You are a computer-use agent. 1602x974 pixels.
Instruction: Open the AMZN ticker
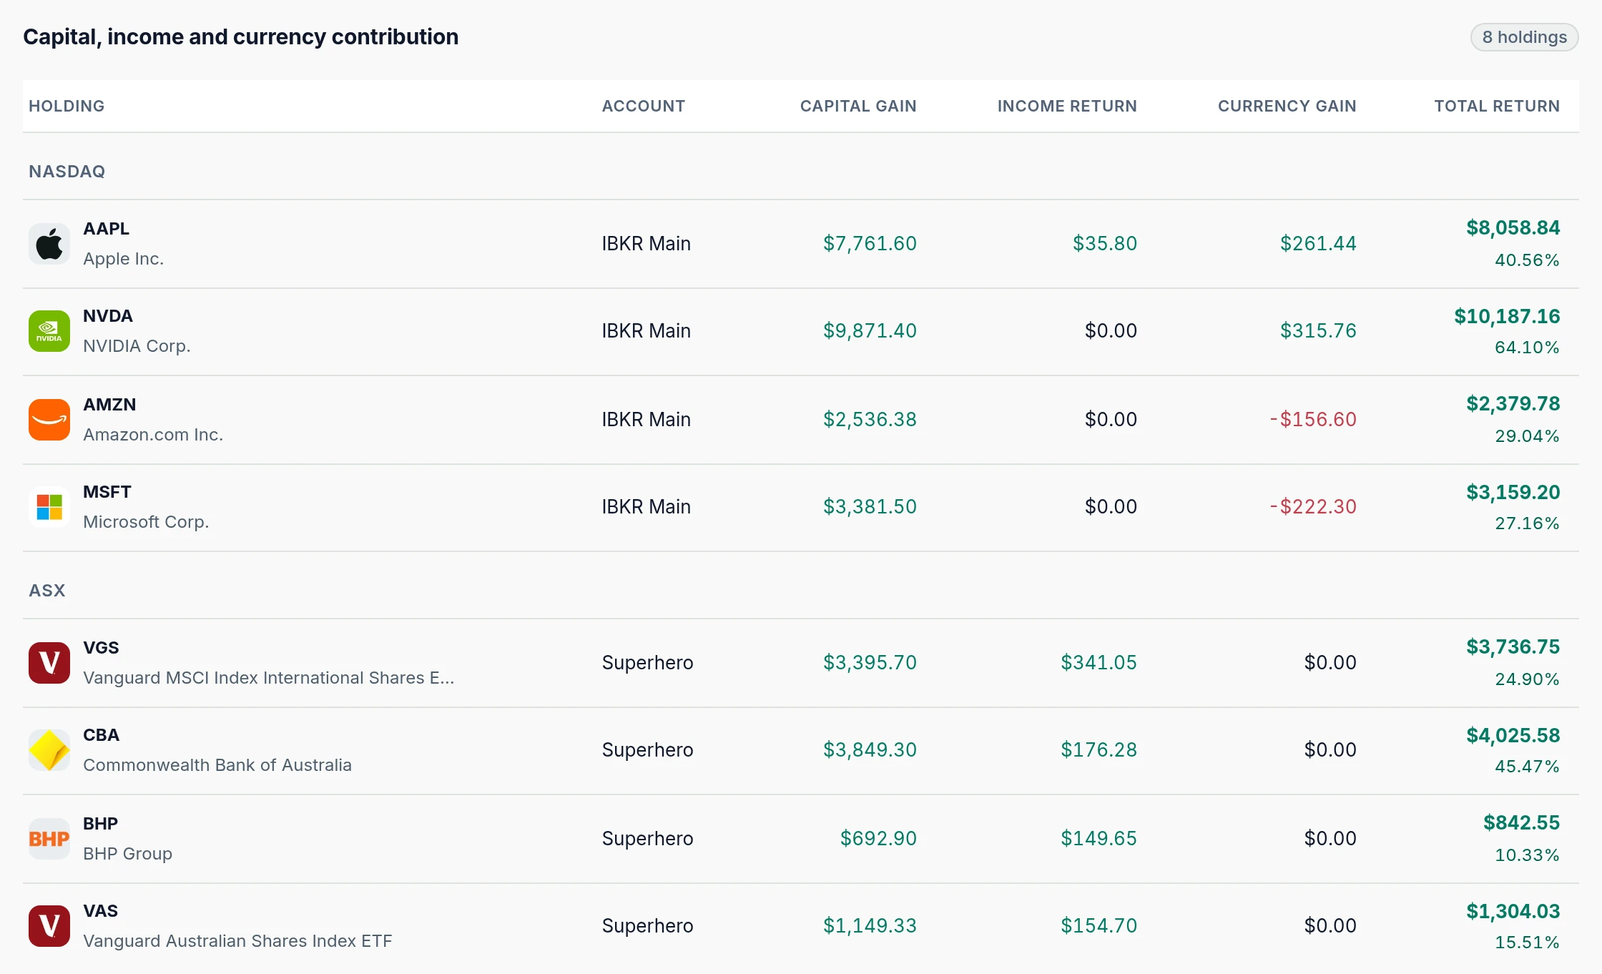109,405
